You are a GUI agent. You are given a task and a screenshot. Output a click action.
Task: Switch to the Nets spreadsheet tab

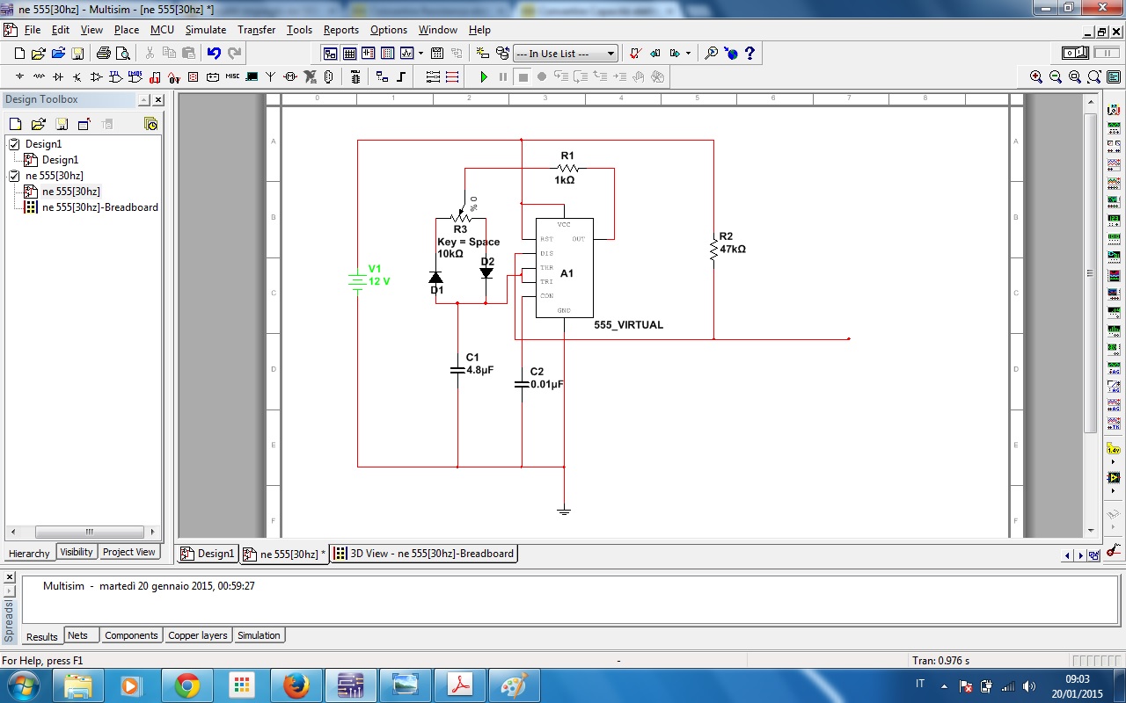78,635
